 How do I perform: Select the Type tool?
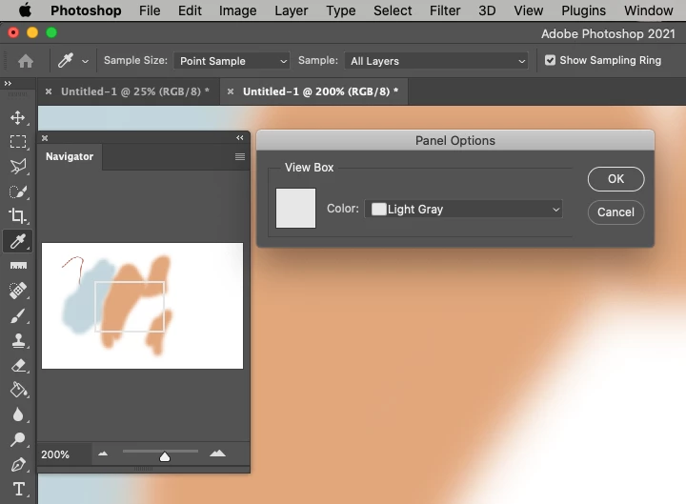[x=18, y=489]
